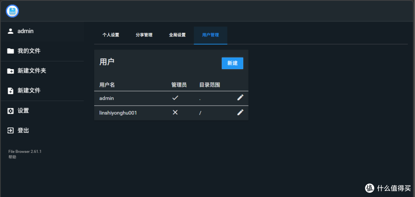This screenshot has height=197, width=415.
Task: Click the '.' scope value for admin
Action: [200, 99]
